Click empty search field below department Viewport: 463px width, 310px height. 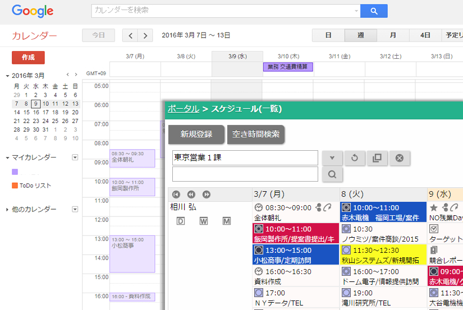point(245,174)
